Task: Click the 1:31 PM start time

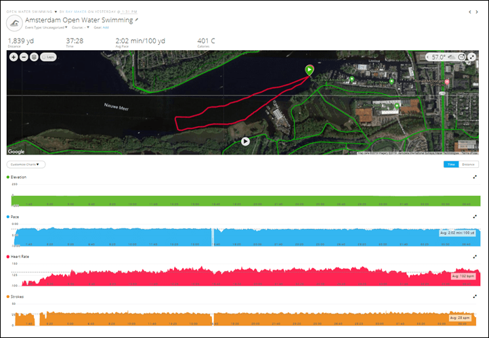Action: pyautogui.click(x=129, y=12)
